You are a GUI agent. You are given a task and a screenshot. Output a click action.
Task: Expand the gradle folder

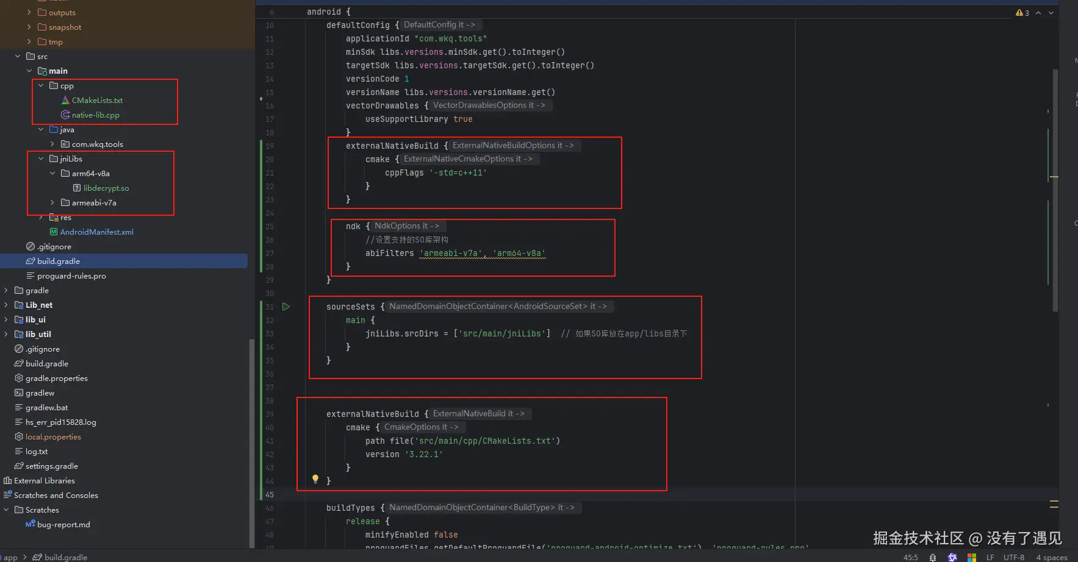pos(6,291)
